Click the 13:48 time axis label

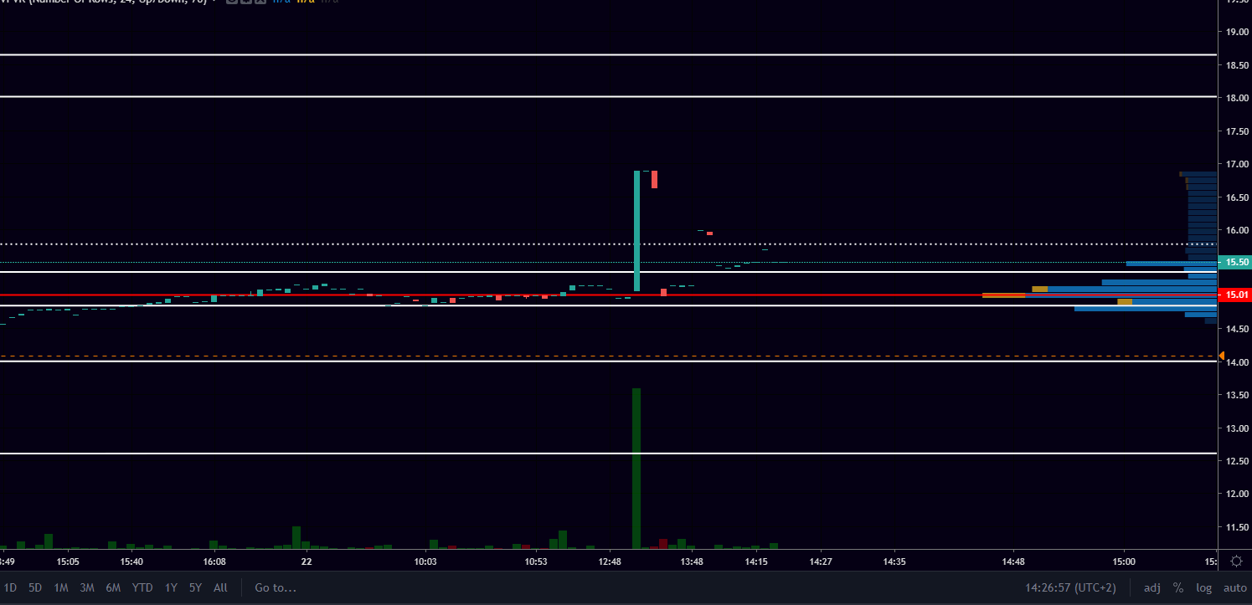click(692, 561)
